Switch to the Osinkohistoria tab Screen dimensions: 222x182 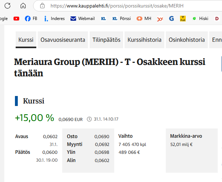(187, 40)
